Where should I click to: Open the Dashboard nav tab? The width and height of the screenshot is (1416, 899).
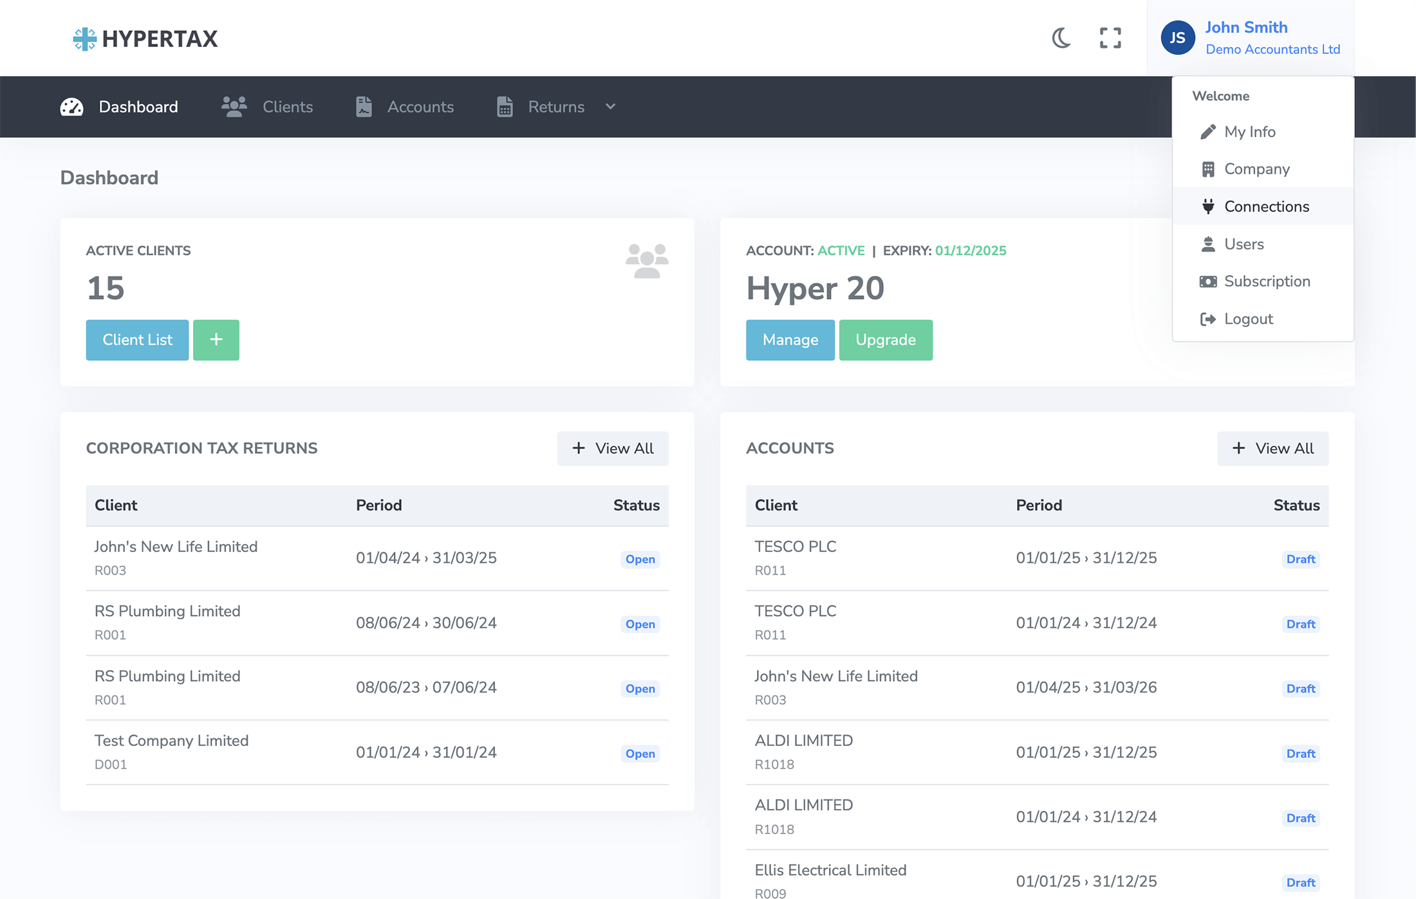point(119,107)
